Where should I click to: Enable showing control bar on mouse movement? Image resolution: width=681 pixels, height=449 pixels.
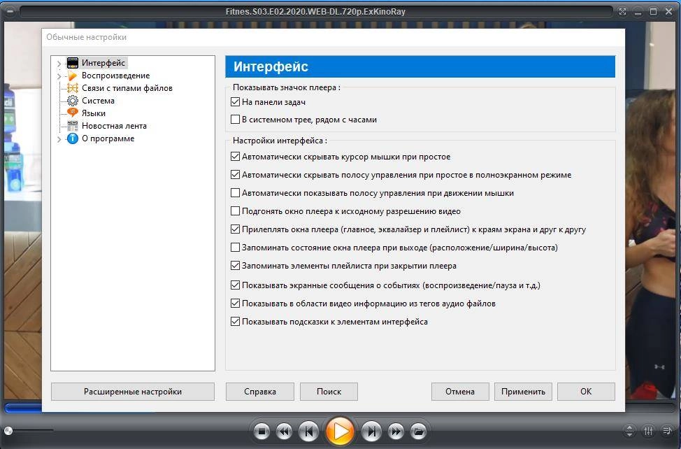point(235,193)
